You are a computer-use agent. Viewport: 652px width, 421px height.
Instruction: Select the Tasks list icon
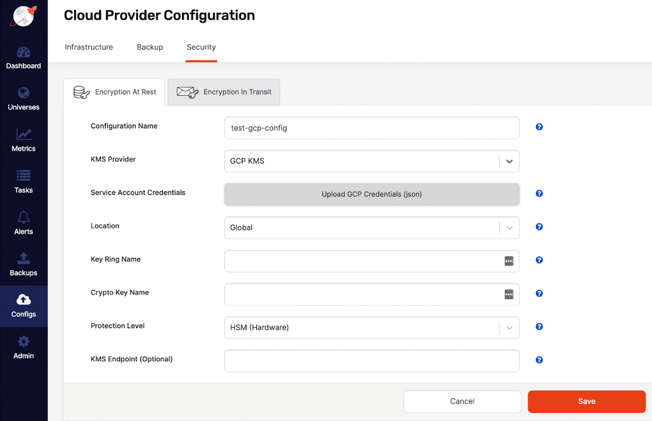pyautogui.click(x=23, y=176)
